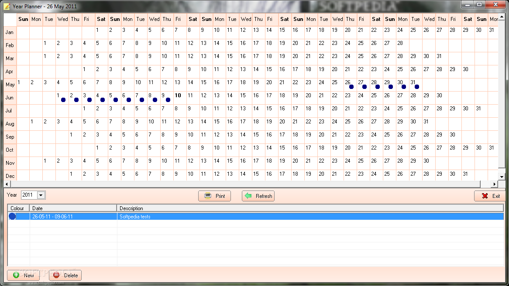Click the Year Planner title bar app icon
Image resolution: width=509 pixels, height=286 pixels.
(x=7, y=6)
